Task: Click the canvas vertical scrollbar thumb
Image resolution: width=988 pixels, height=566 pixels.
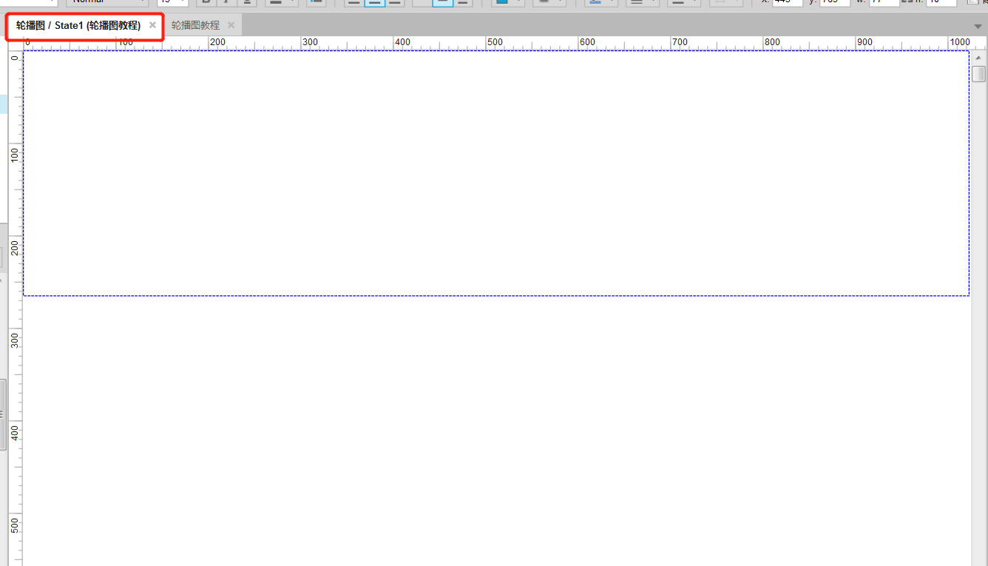Action: coord(979,73)
